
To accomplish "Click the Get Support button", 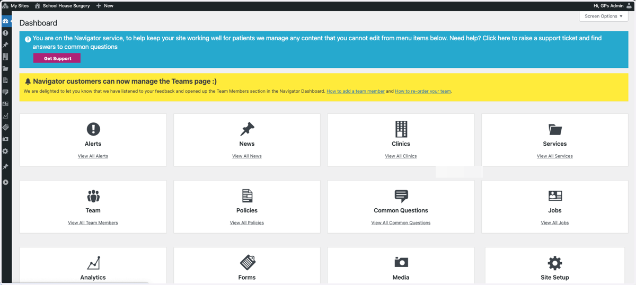I will 57,58.
